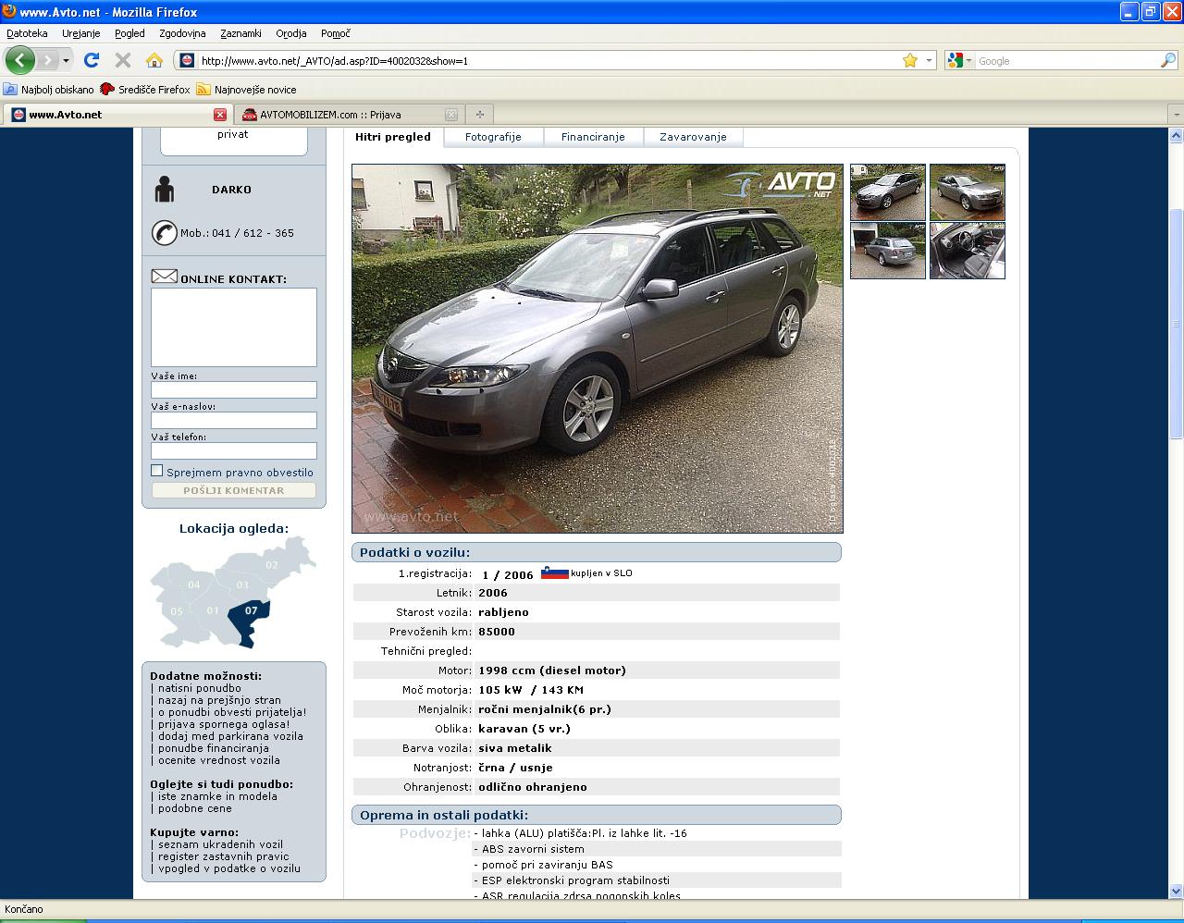1184x923 pixels.
Task: Open Najbolj obiskano bookmarks folder
Action: [x=49, y=90]
